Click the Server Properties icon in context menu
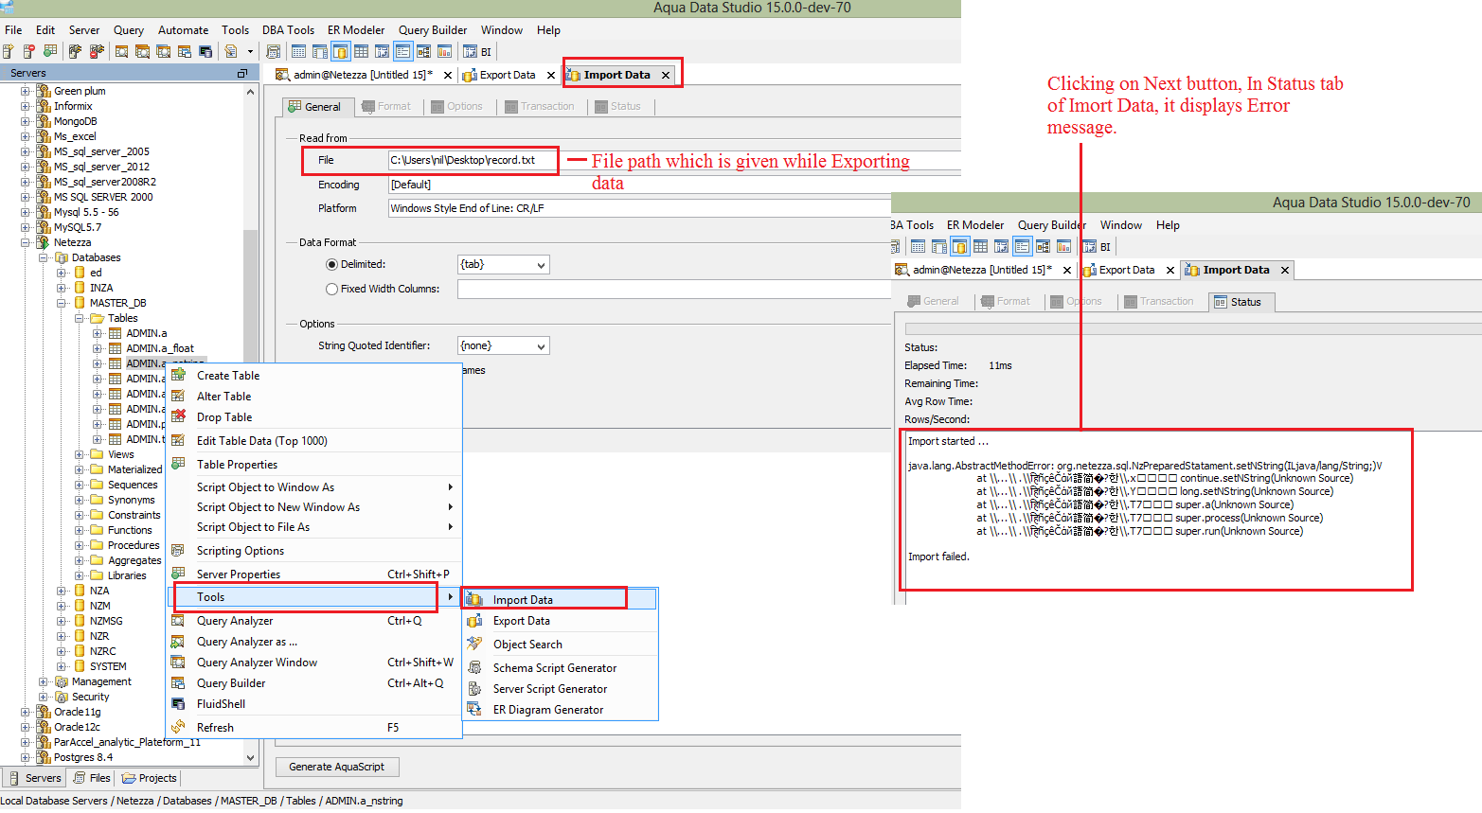This screenshot has height=813, width=1482. point(178,574)
